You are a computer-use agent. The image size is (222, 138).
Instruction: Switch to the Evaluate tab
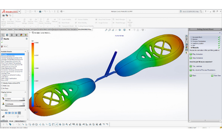point(27,30)
